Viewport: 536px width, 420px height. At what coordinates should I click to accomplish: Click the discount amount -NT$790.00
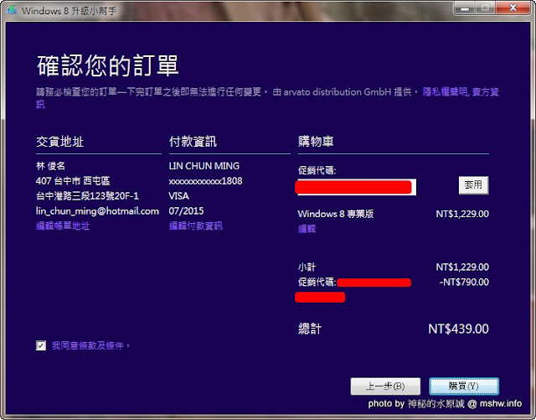(x=464, y=282)
